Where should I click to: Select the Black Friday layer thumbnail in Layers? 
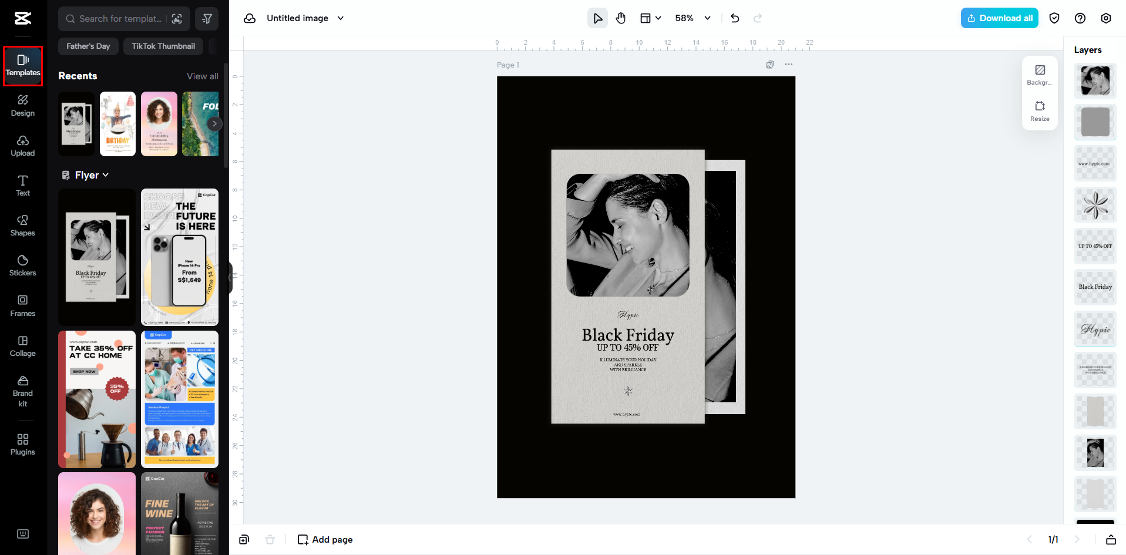1094,287
